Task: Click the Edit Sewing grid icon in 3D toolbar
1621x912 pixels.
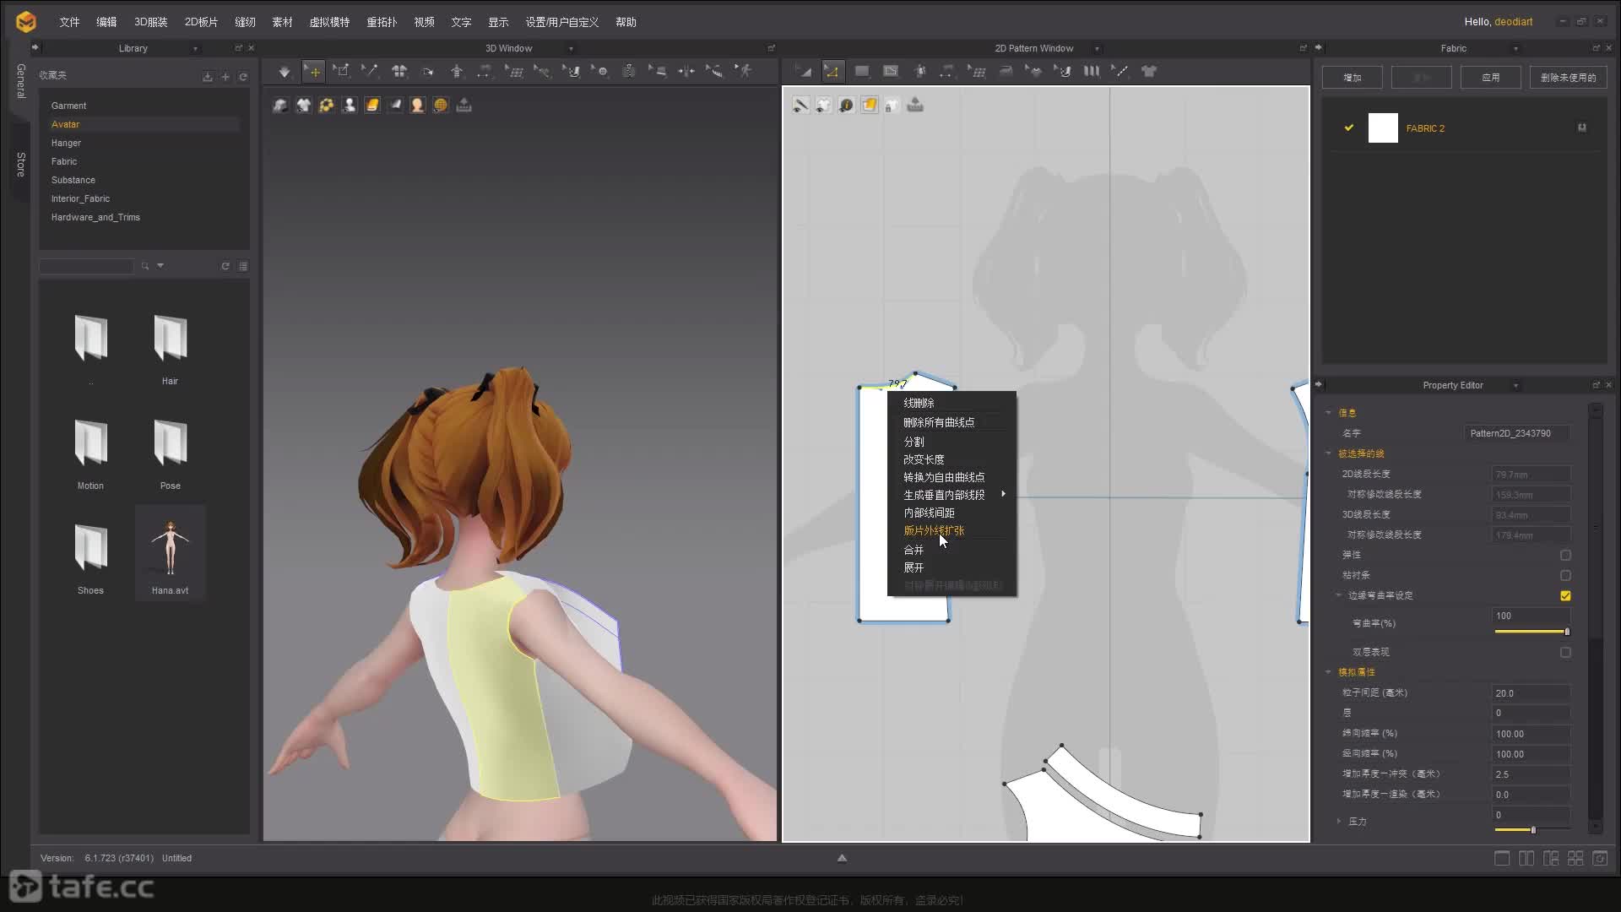Action: pyautogui.click(x=513, y=72)
